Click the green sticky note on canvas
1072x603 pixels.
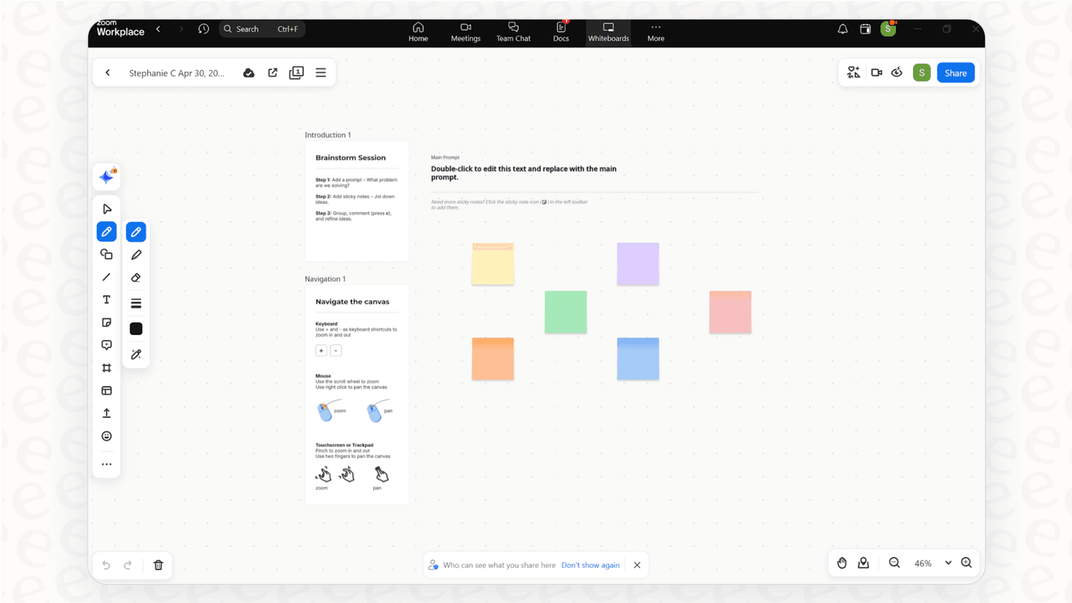tap(565, 312)
